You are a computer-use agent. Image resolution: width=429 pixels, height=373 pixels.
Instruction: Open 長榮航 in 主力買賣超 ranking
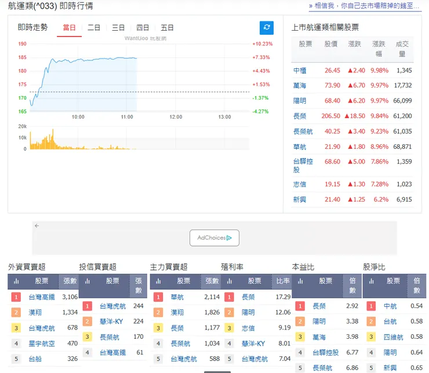pyautogui.click(x=180, y=343)
